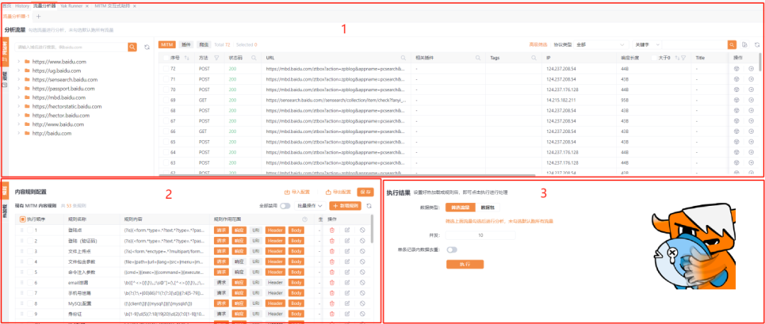
Task: Select the 插件 source filter tab
Action: tap(186, 45)
